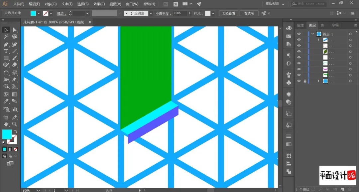The height and width of the screenshot is (192, 359).
Task: Collapse the 图层 1 layer
Action: (x=312, y=34)
